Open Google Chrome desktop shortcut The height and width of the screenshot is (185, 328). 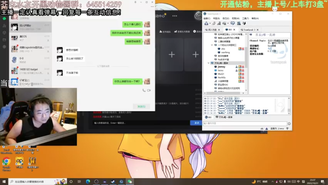(7, 164)
